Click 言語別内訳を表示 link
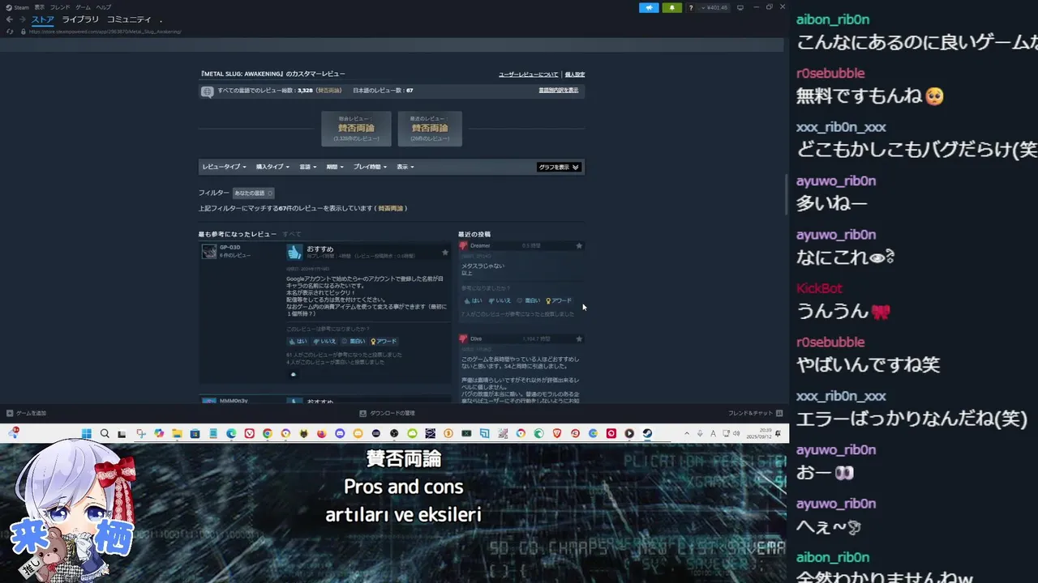This screenshot has width=1038, height=583. [559, 91]
